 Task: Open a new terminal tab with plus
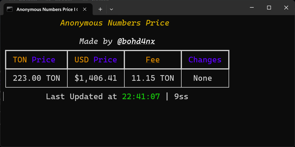[x=100, y=9]
